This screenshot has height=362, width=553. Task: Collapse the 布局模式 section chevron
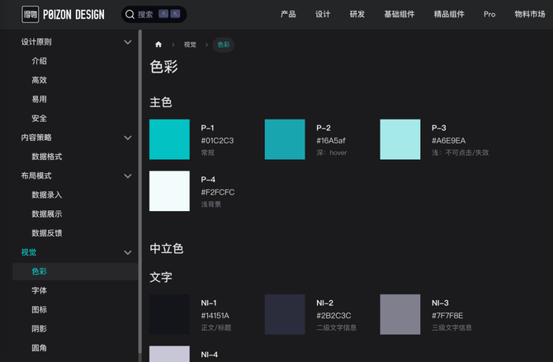127,176
